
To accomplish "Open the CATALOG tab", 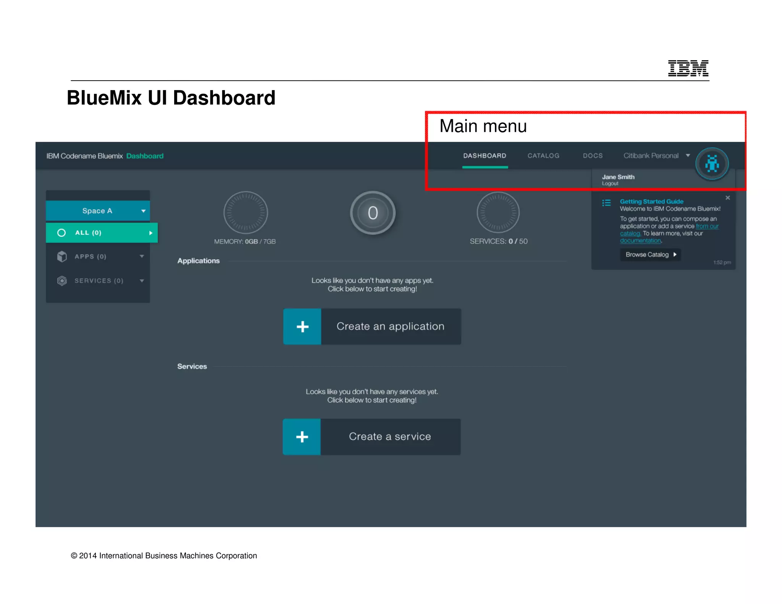I will coord(543,156).
